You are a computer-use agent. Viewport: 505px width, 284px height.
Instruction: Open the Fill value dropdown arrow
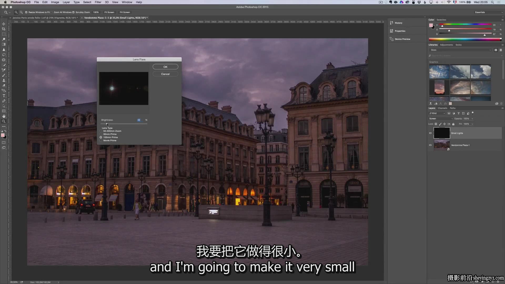(472, 124)
